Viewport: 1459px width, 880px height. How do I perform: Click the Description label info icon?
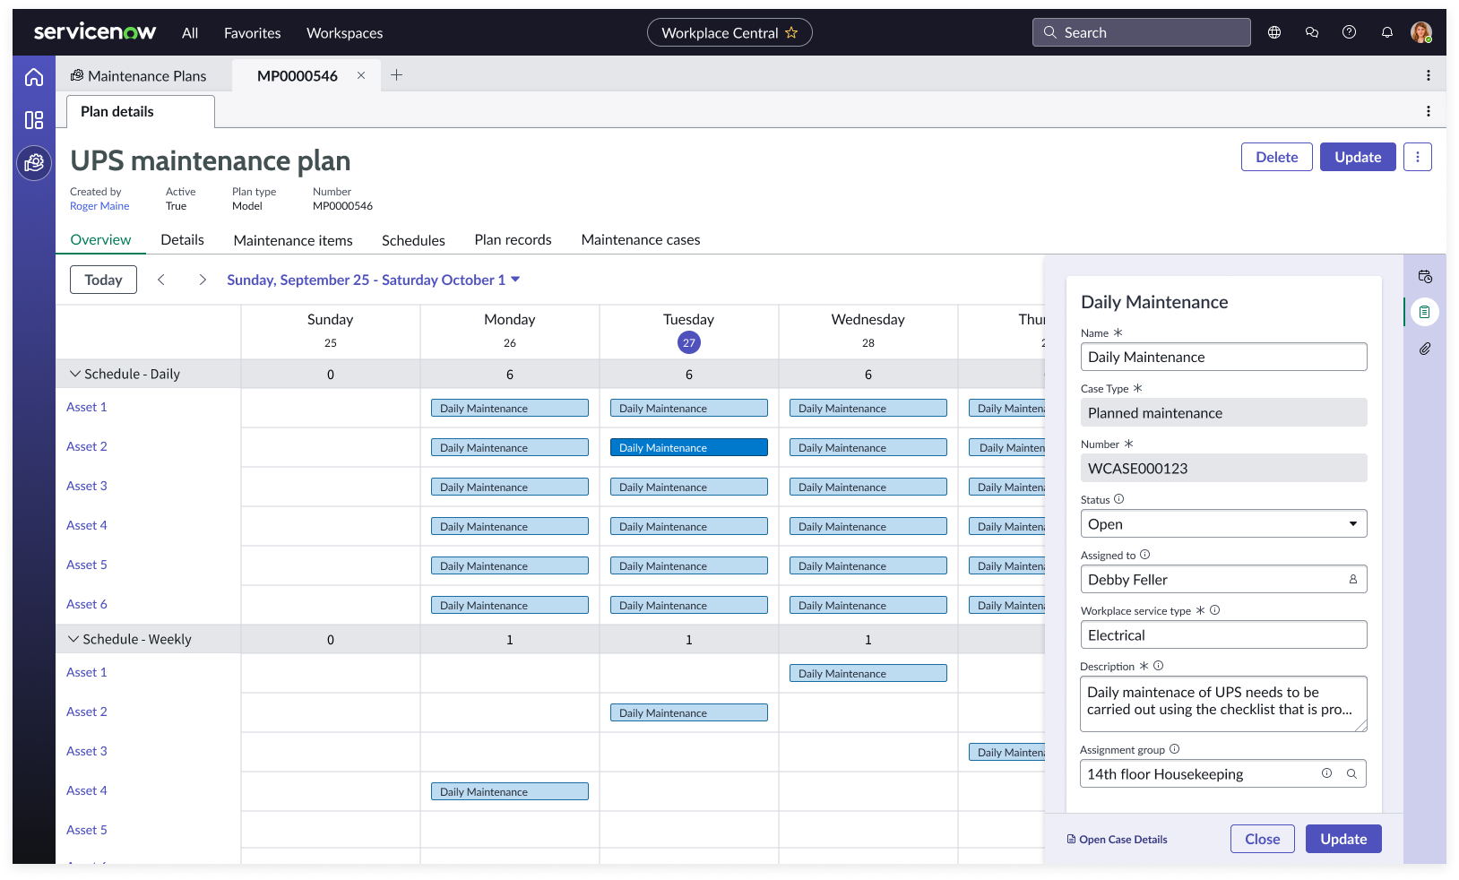[x=1158, y=666]
